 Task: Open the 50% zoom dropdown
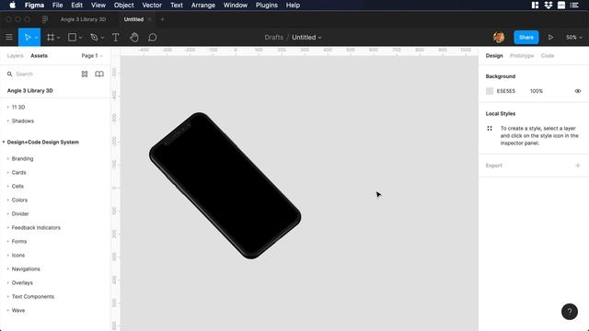click(574, 37)
